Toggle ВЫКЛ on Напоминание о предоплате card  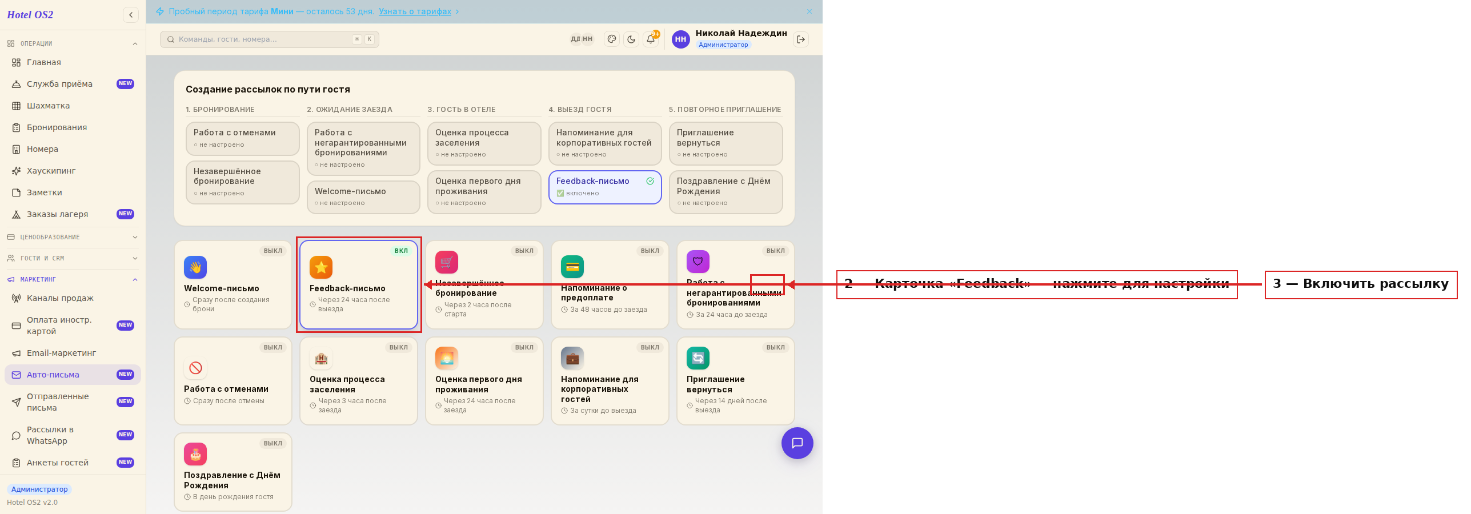(x=650, y=251)
